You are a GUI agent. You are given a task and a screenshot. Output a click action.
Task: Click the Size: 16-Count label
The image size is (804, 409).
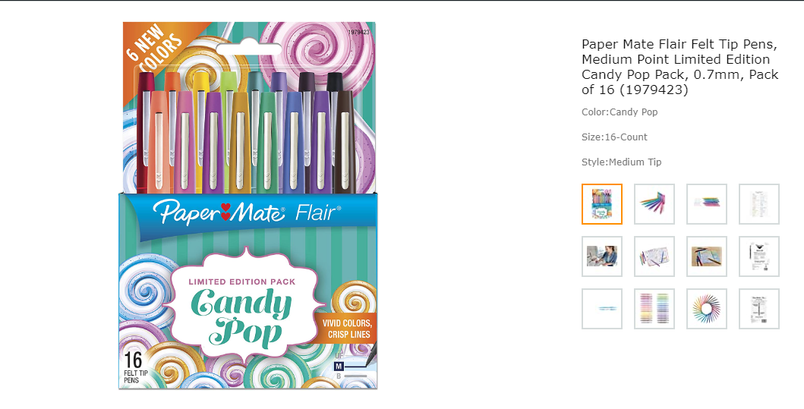(614, 137)
